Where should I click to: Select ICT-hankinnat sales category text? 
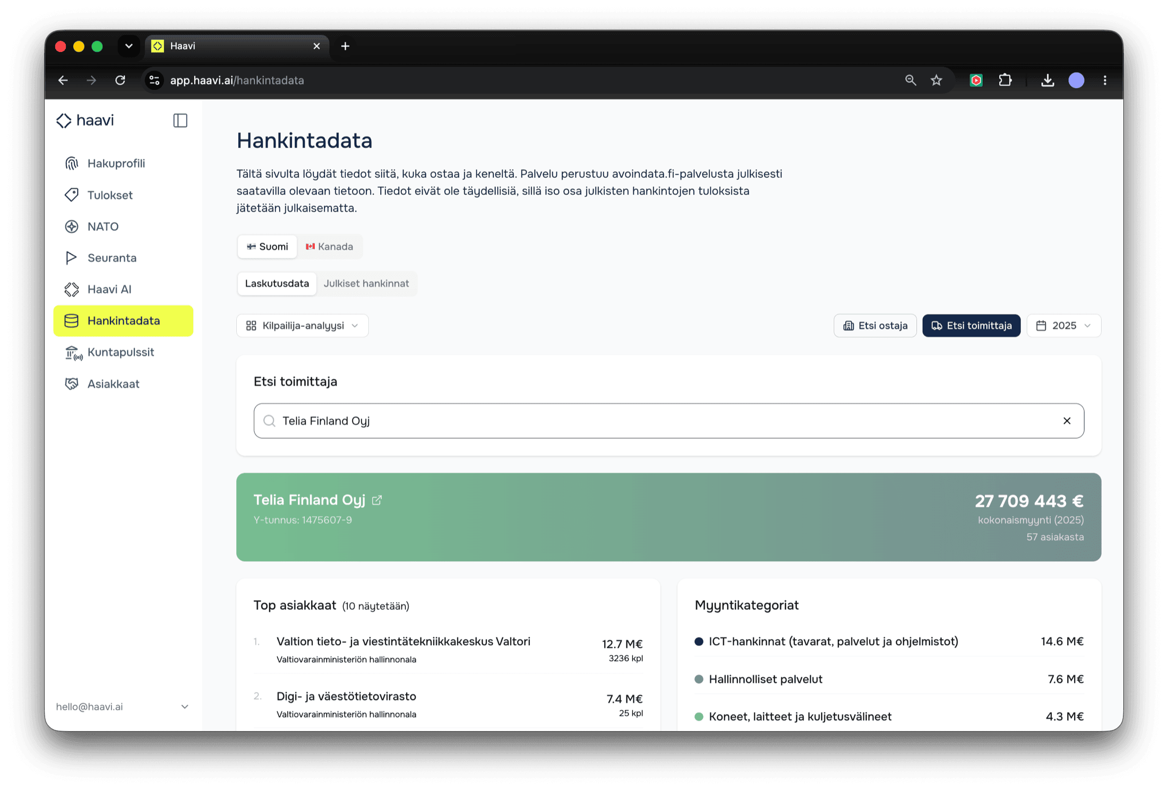click(834, 641)
